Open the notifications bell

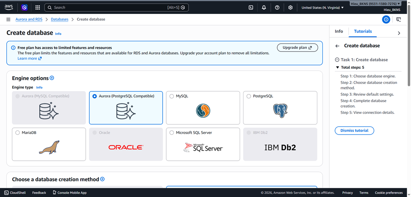(x=264, y=8)
